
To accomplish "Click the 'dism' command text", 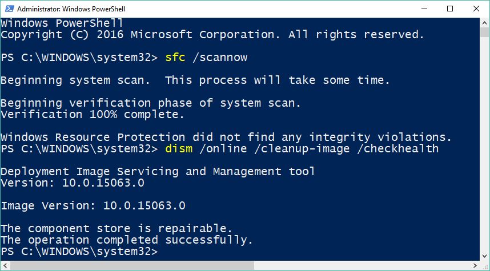I will coord(179,148).
